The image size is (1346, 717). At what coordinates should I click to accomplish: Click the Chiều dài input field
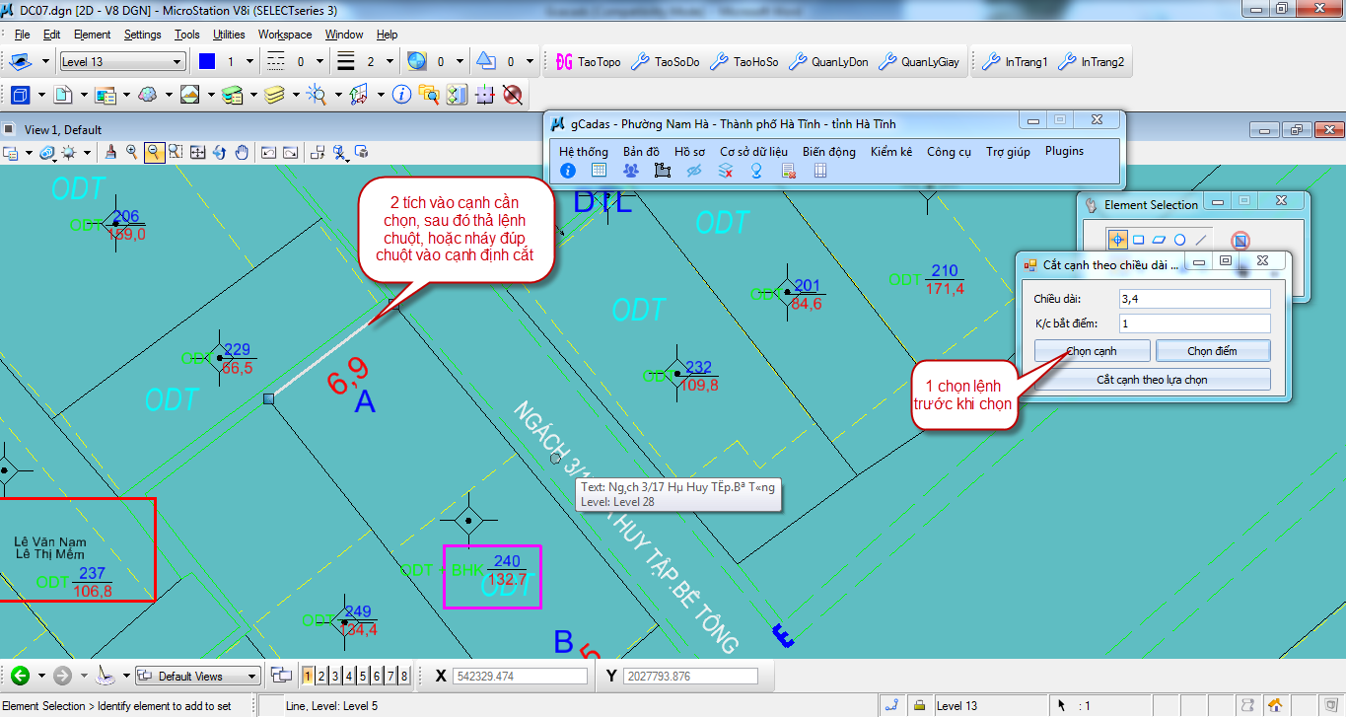1194,298
